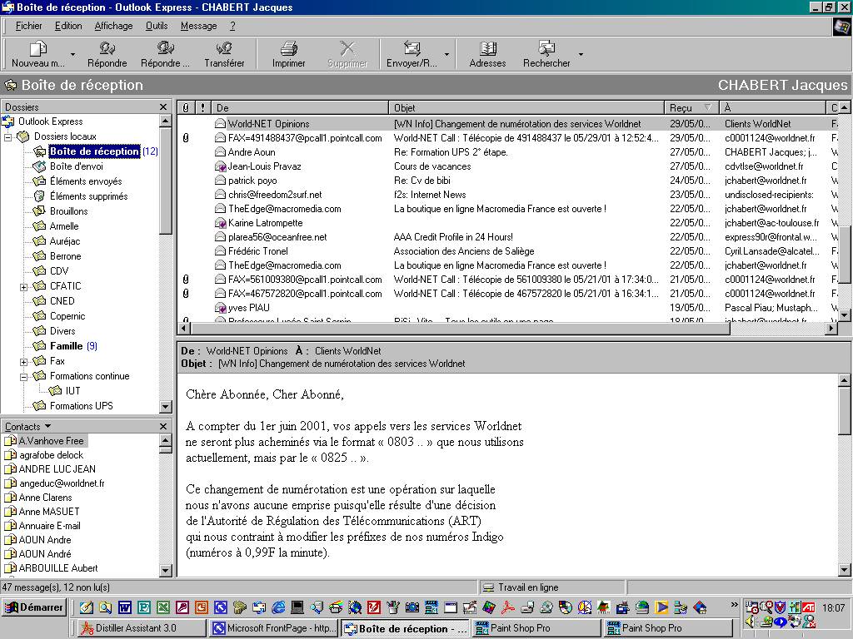Open the Outils menu
This screenshot has height=639, width=853.
pyautogui.click(x=157, y=26)
